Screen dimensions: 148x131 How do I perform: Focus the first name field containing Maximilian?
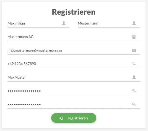coord(38,23)
